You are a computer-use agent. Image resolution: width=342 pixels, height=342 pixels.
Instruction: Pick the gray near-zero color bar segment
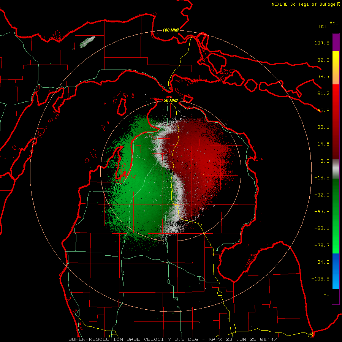pos(336,169)
